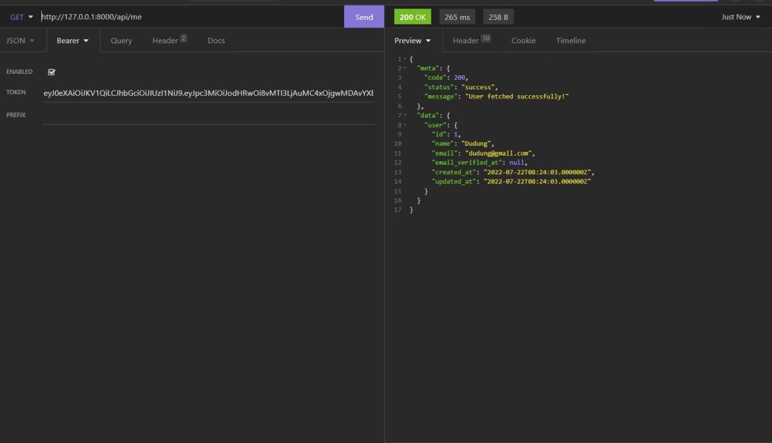Click the "Dudung" name value

[476, 144]
